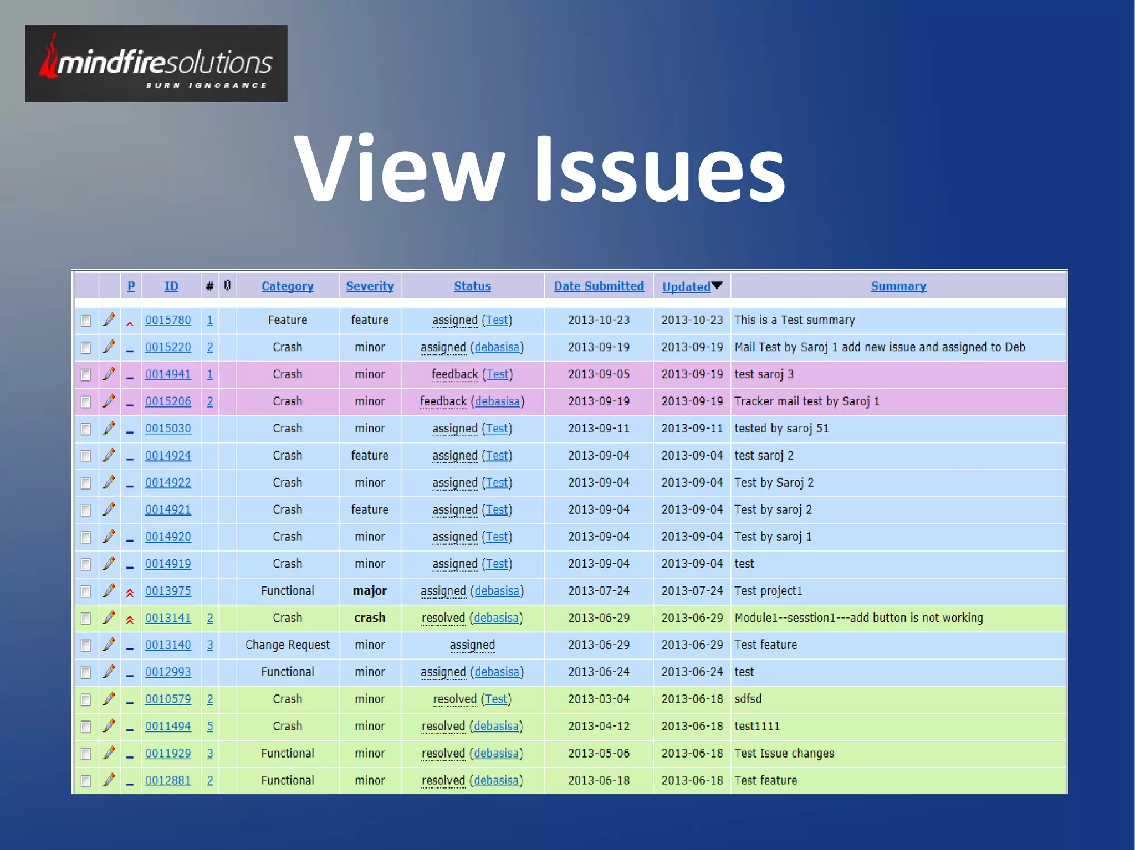Check the box for issue 0015030

pyautogui.click(x=86, y=430)
